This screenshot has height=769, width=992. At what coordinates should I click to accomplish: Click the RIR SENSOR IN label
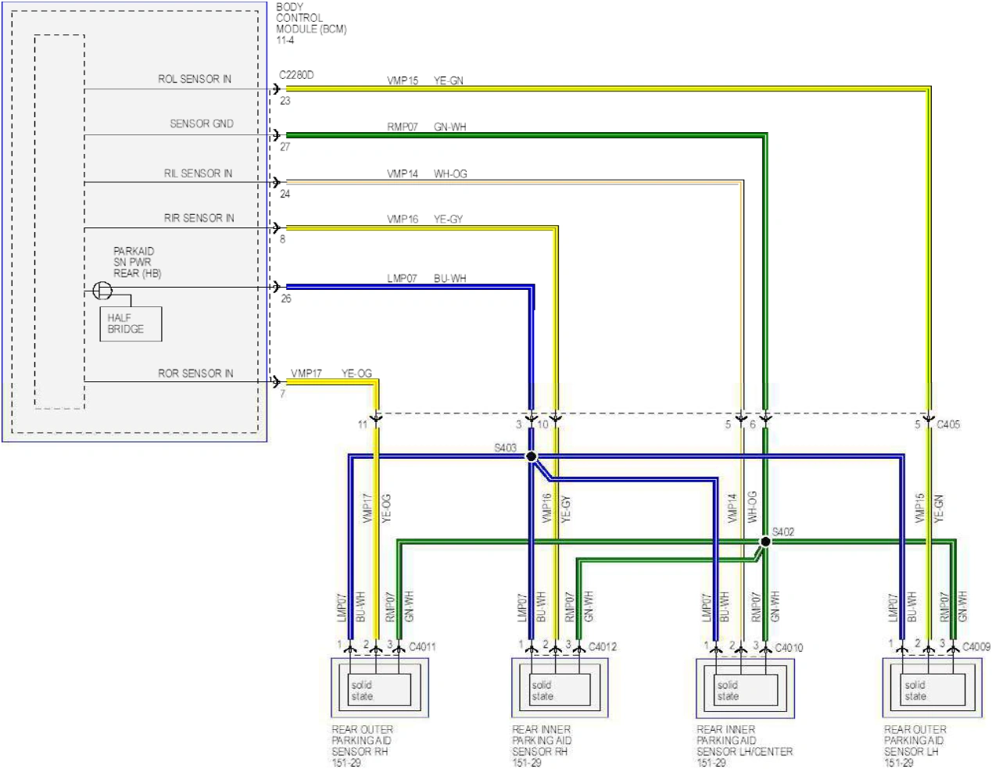click(199, 218)
